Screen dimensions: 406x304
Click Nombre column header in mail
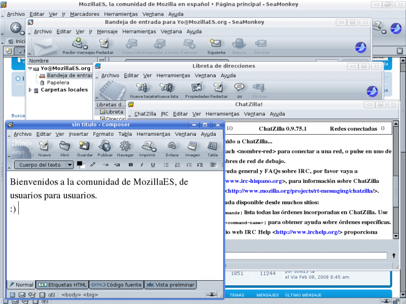63,61
